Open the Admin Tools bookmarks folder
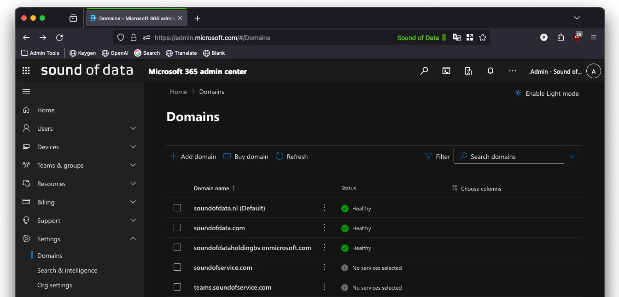The image size is (619, 297). [x=40, y=53]
